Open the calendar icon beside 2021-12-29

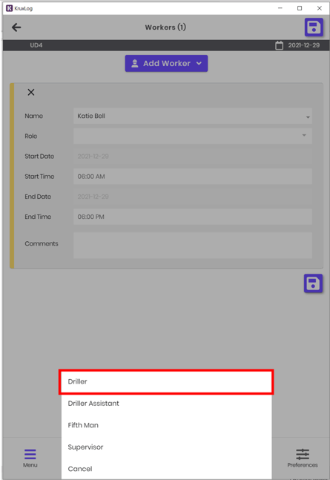279,45
